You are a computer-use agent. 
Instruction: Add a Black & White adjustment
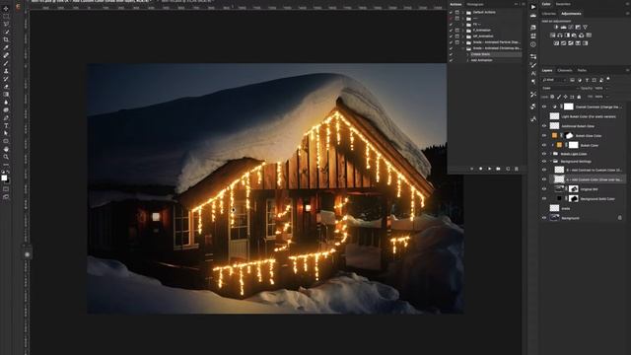tap(567, 35)
